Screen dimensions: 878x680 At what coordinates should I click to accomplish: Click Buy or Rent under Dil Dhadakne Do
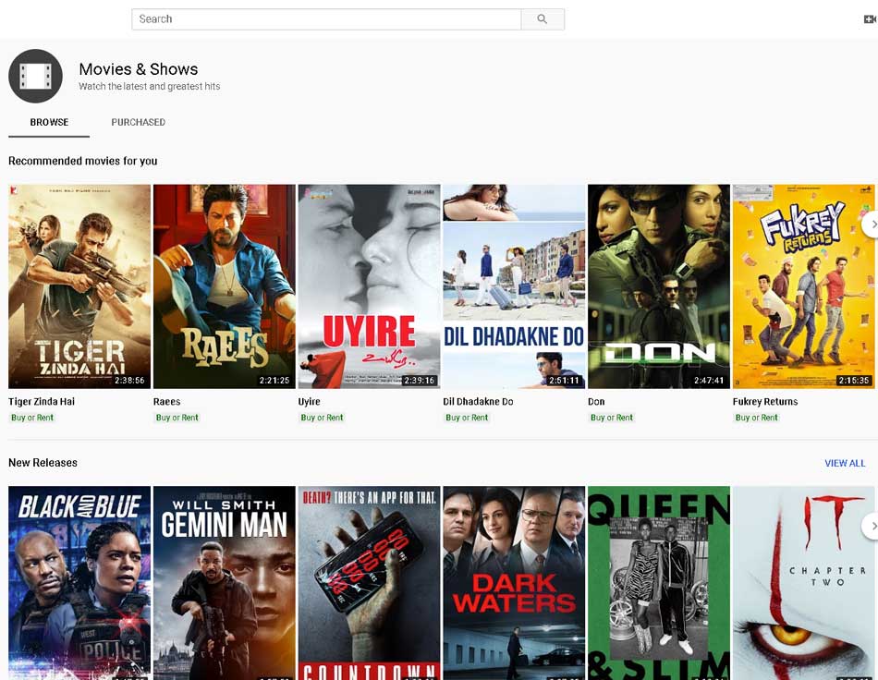click(467, 418)
